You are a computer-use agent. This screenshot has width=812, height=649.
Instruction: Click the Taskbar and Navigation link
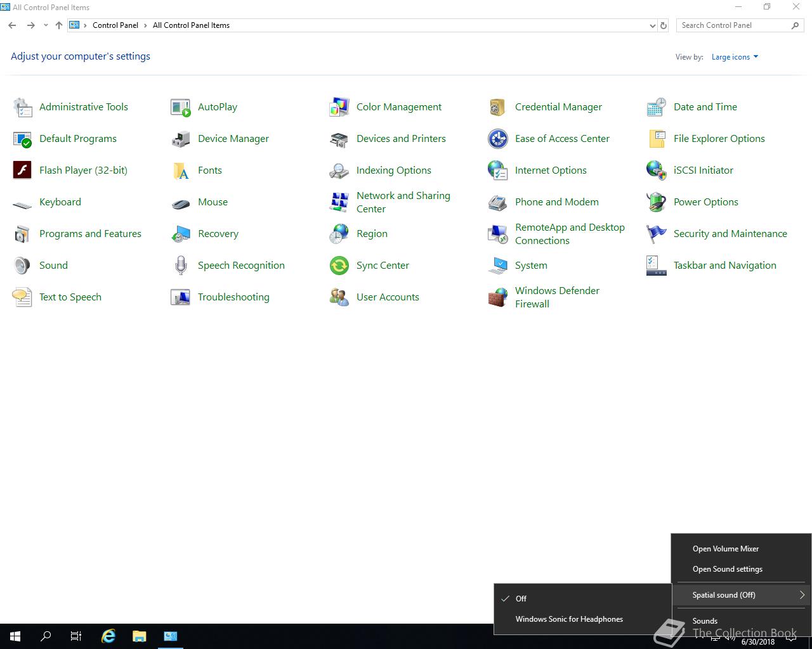click(724, 266)
